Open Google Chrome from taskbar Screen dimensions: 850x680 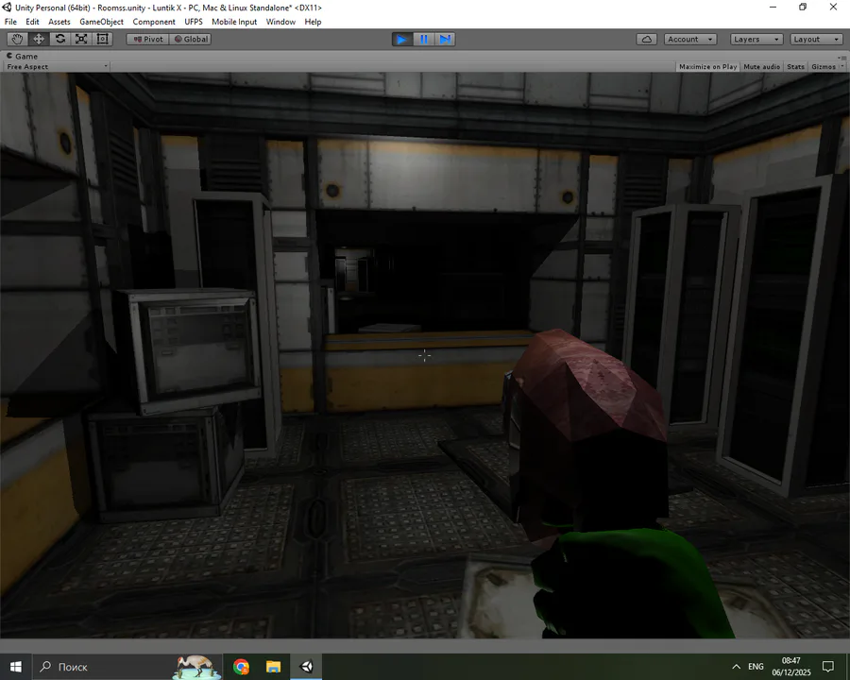pos(241,667)
